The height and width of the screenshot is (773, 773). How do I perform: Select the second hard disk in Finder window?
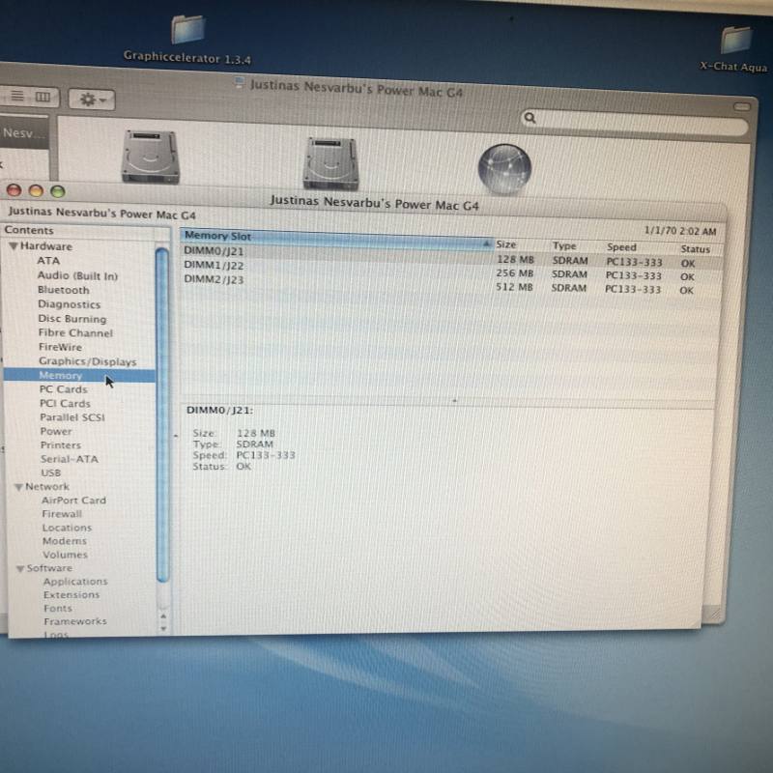330,163
